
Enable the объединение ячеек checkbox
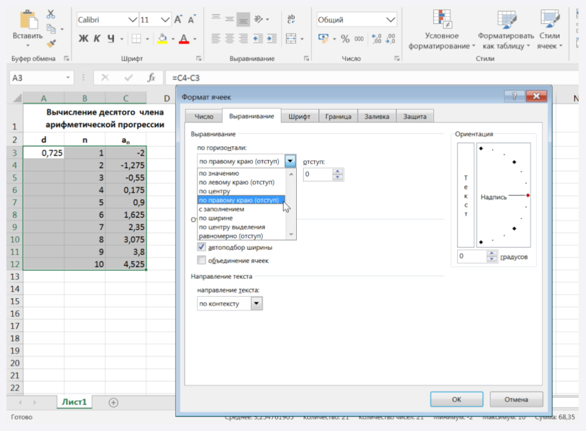click(x=202, y=260)
